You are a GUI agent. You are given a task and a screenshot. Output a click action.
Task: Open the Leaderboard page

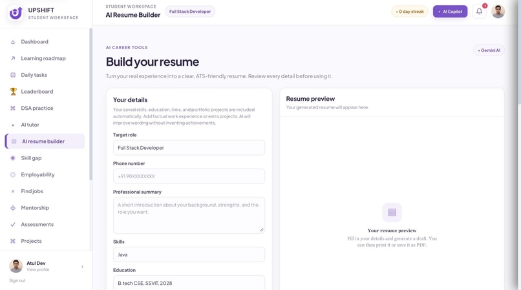point(45,92)
